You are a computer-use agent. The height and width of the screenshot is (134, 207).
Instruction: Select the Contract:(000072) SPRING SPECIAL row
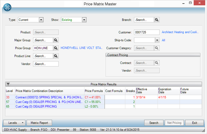(x=104, y=97)
